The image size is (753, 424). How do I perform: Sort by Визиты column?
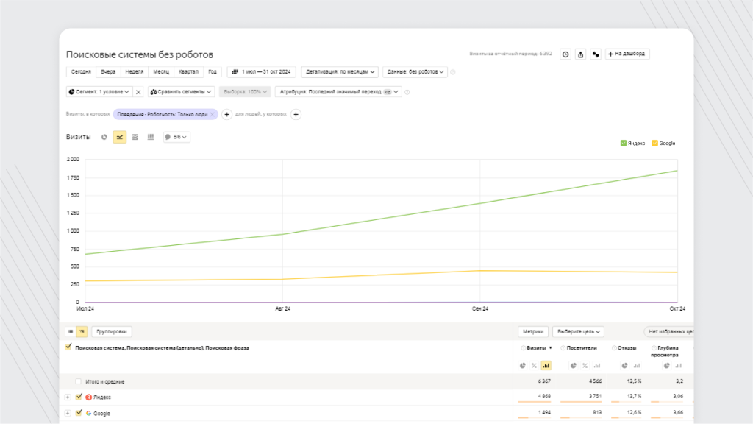click(x=536, y=348)
